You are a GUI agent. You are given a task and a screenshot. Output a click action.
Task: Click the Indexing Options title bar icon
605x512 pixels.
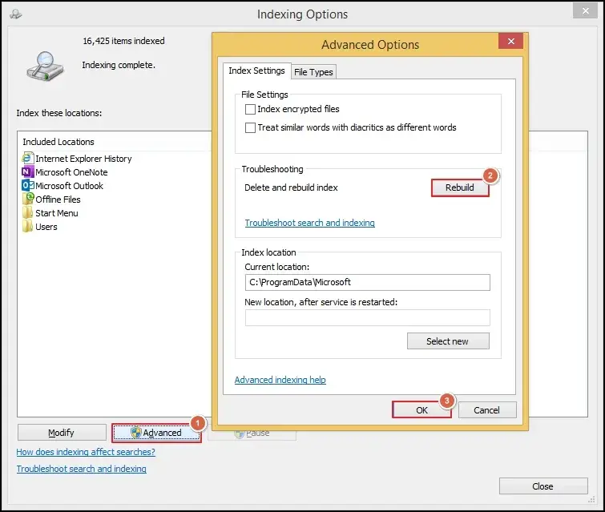16,14
